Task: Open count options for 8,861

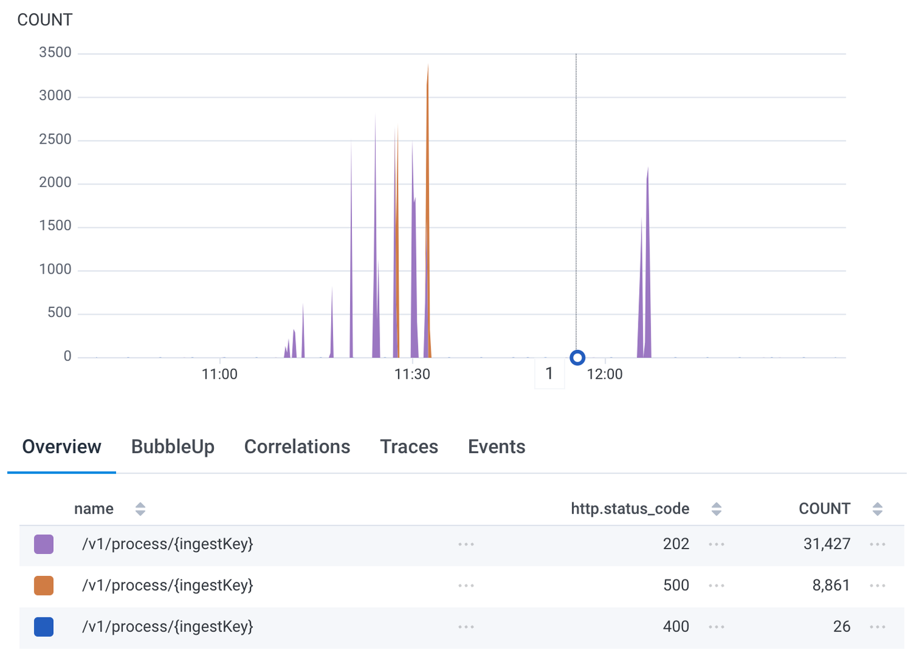Action: click(x=877, y=586)
